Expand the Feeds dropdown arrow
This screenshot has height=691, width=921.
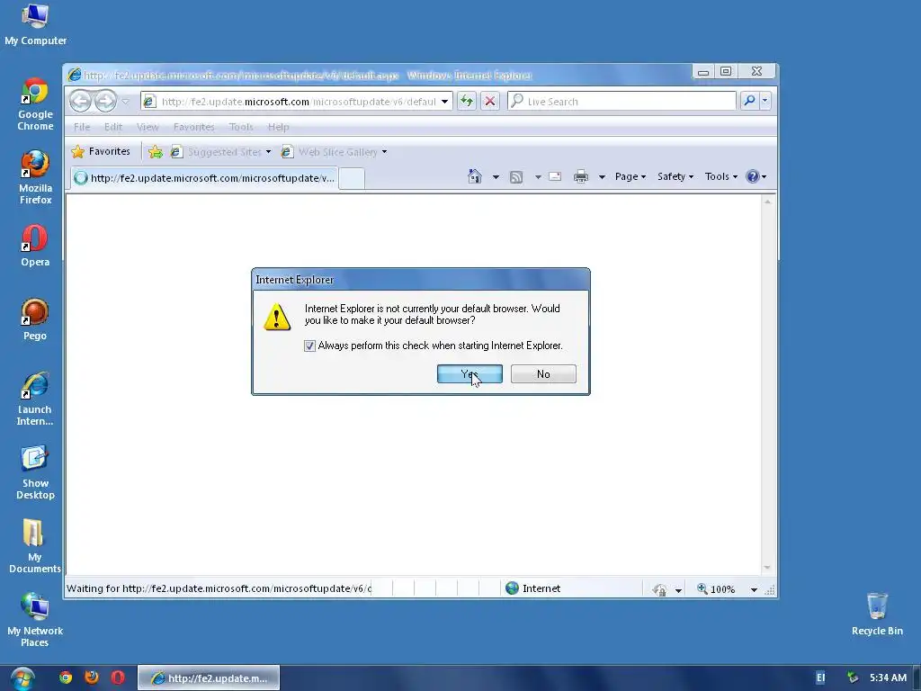pyautogui.click(x=538, y=177)
